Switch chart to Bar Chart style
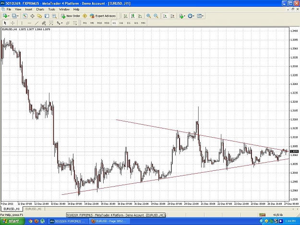The height and width of the screenshot is (225, 300). click(125, 16)
